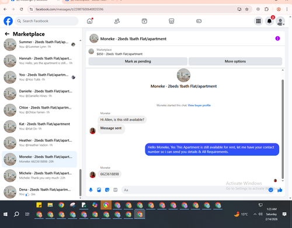Open the emoji picker icon
The width and height of the screenshot is (292, 228).
pos(270,190)
